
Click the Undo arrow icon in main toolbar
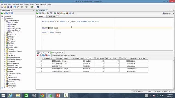[x=15, y=7]
